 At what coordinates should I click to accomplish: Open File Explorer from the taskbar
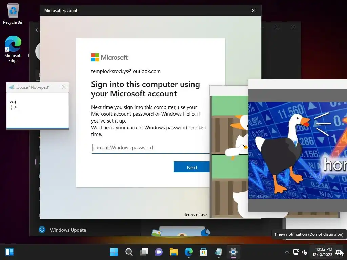[174, 252]
